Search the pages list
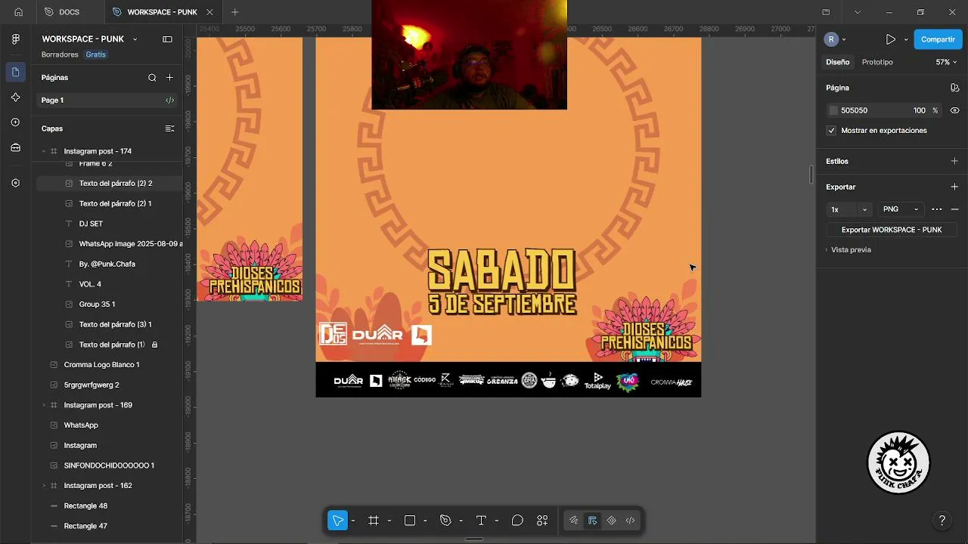The height and width of the screenshot is (544, 968). [152, 77]
